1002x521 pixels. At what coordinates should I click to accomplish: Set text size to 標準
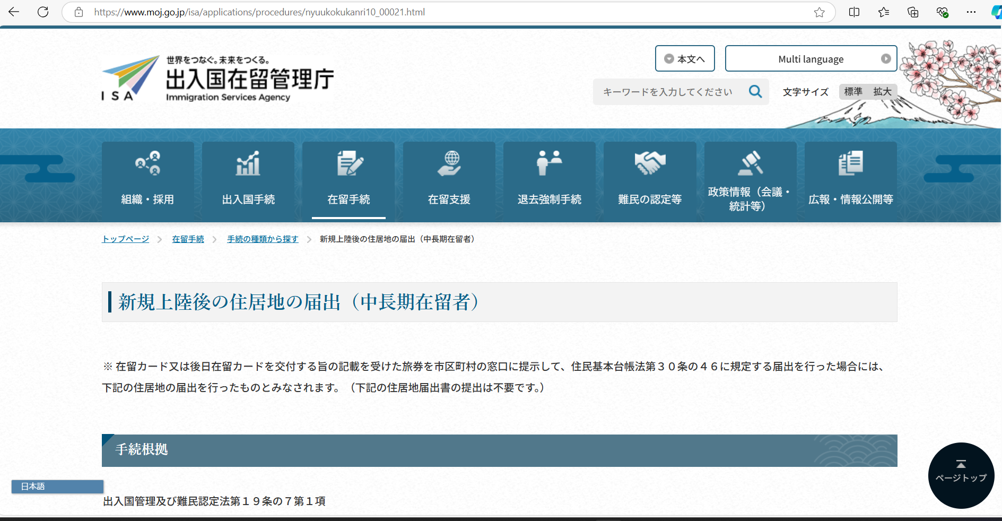853,92
